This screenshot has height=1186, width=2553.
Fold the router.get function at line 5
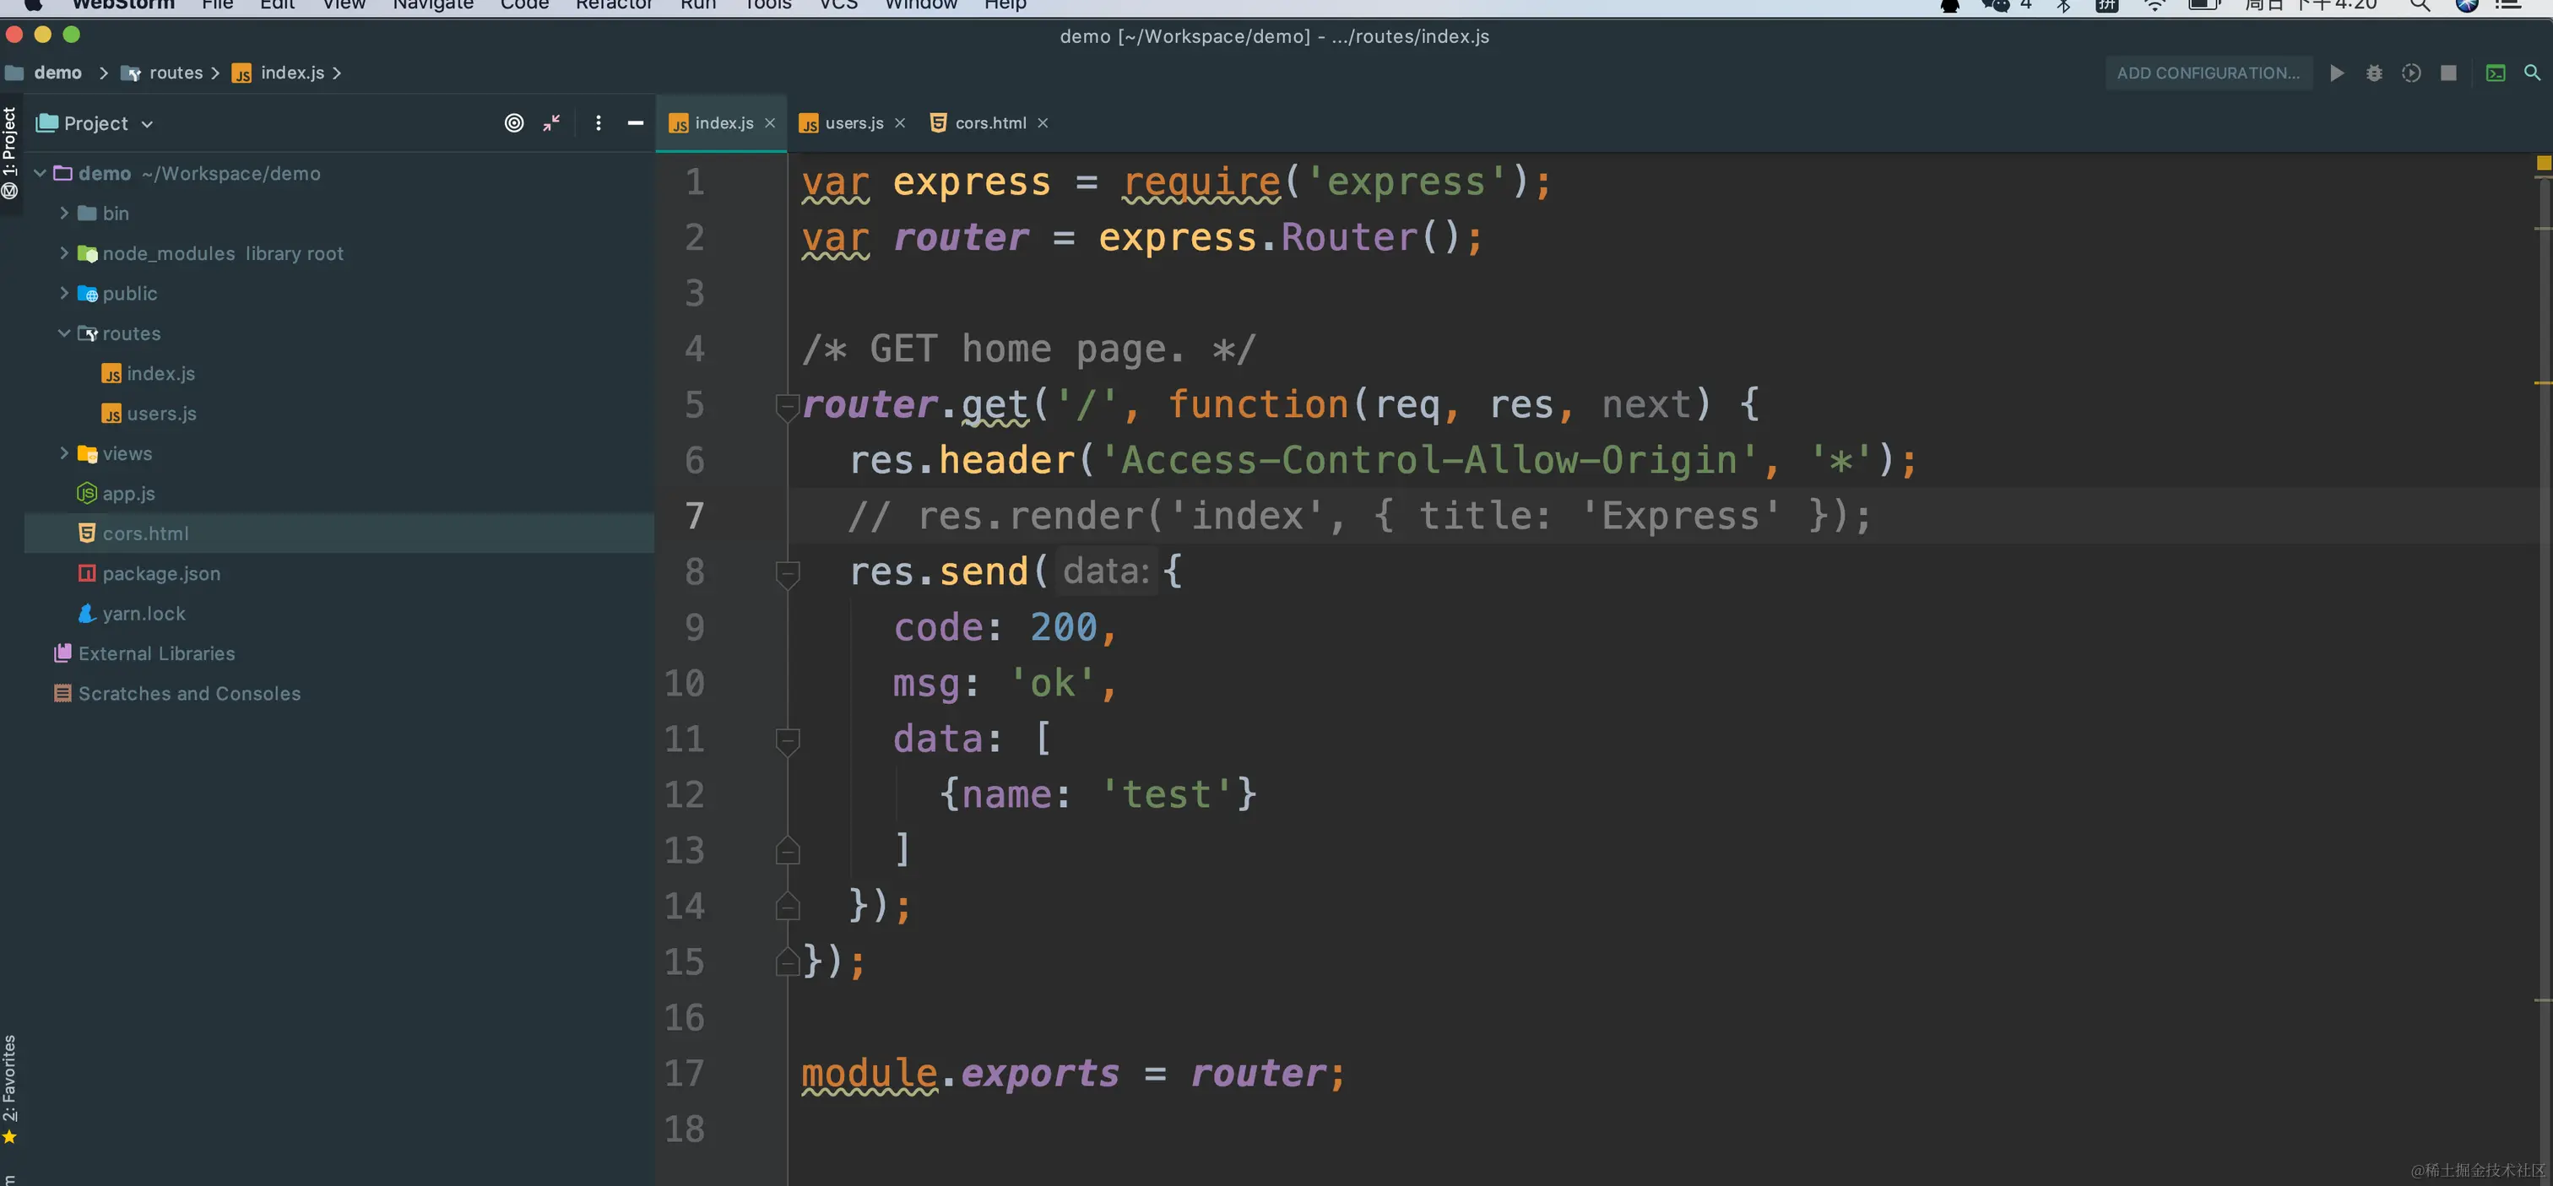coord(787,405)
